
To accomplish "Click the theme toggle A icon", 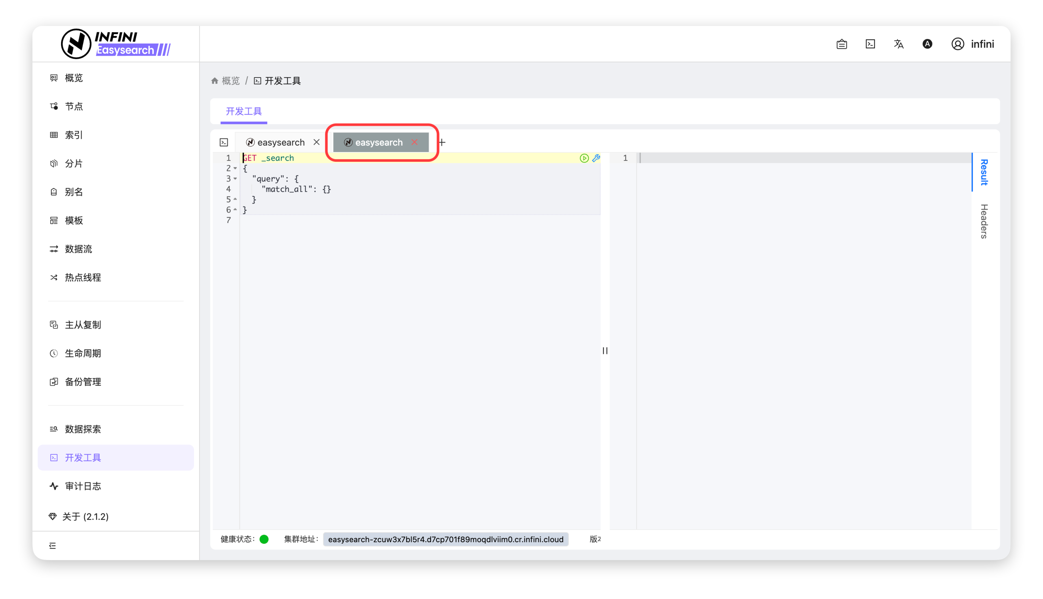I will pyautogui.click(x=927, y=44).
